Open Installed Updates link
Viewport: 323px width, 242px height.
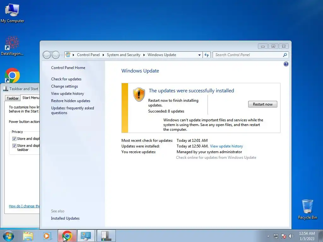[65, 218]
